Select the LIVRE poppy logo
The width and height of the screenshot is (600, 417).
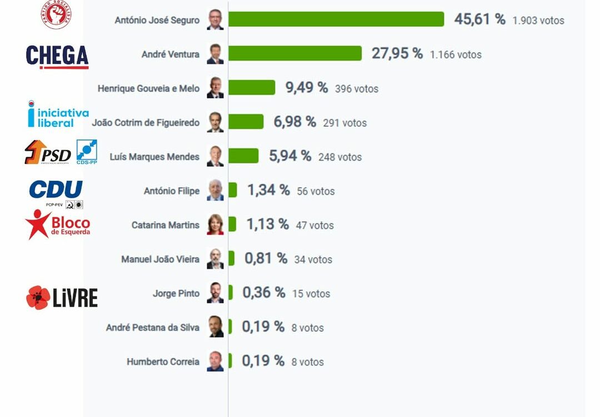(62, 297)
